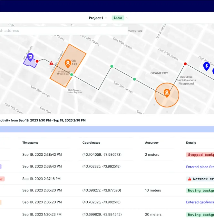Click Augustus Saint-Gaudens Playground label
The width and height of the screenshot is (214, 222).
click(x=186, y=80)
